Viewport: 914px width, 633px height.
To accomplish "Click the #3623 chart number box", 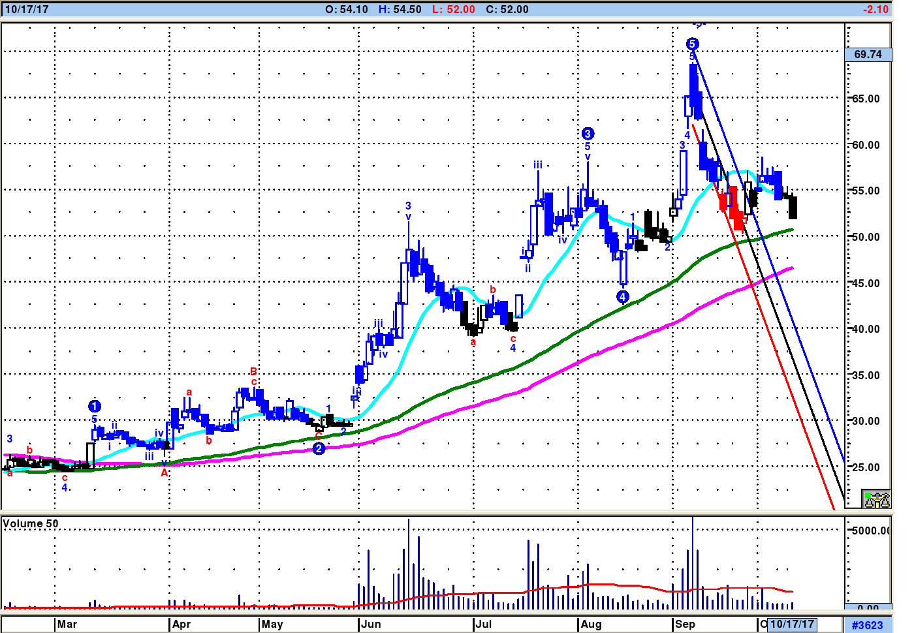I will click(868, 625).
